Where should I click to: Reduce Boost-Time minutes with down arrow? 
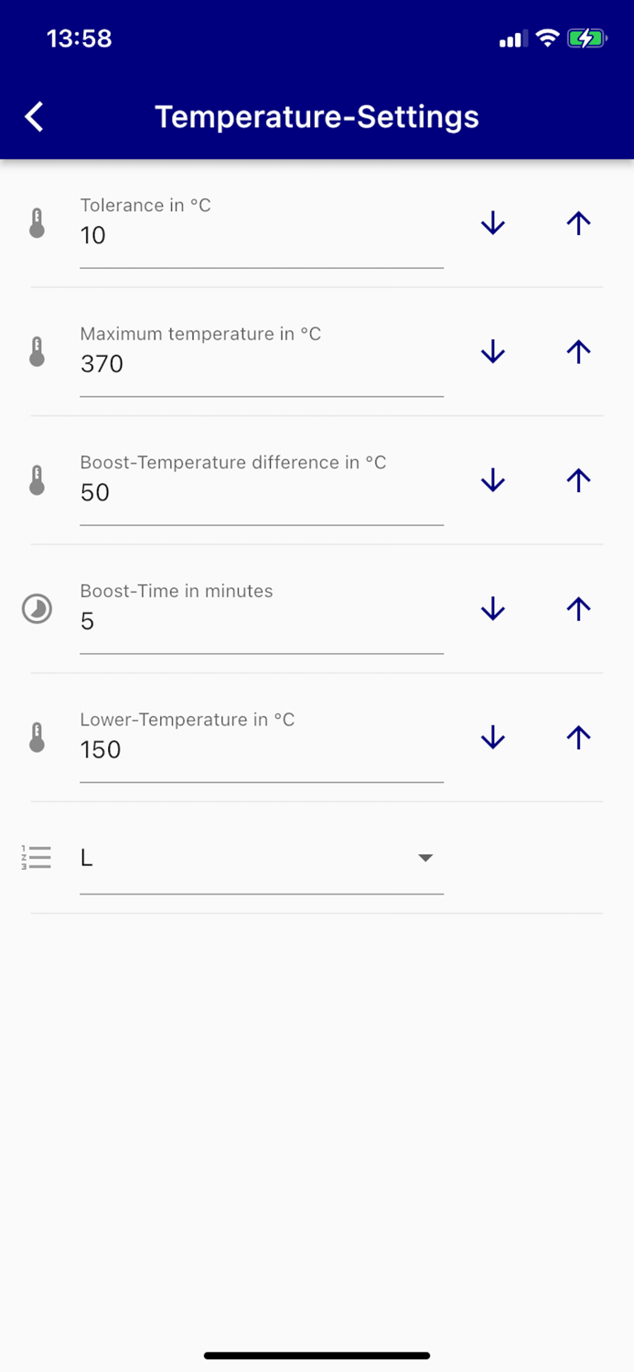[493, 609]
